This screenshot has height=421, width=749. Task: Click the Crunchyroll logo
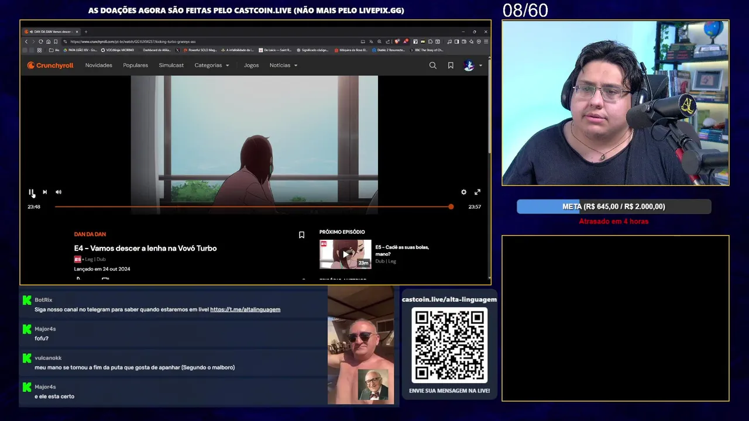[50, 65]
